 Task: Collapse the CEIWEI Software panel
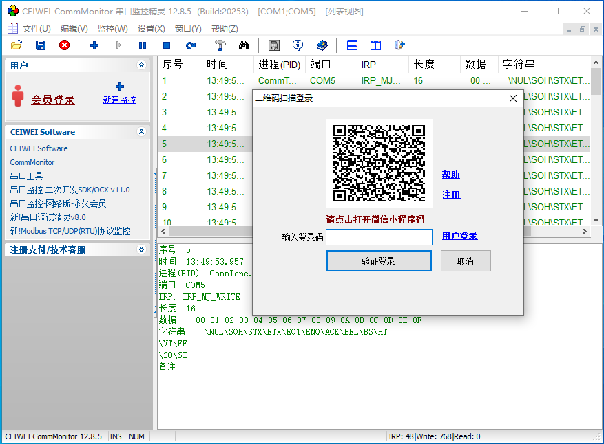[142, 131]
